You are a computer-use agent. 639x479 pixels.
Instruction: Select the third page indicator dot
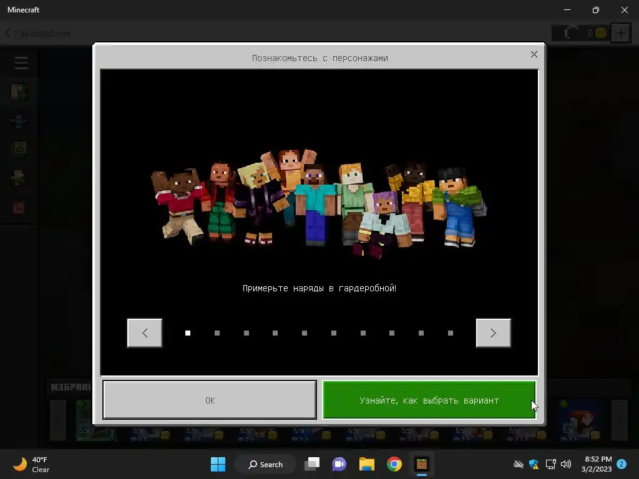click(x=246, y=333)
